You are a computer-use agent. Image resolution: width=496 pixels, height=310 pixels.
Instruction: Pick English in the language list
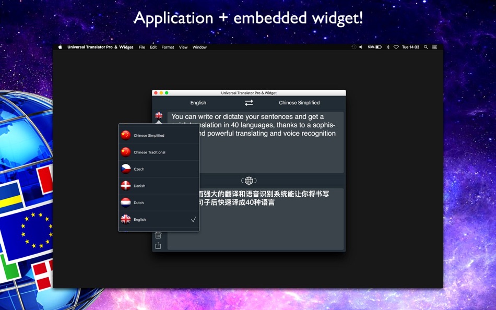pyautogui.click(x=159, y=219)
